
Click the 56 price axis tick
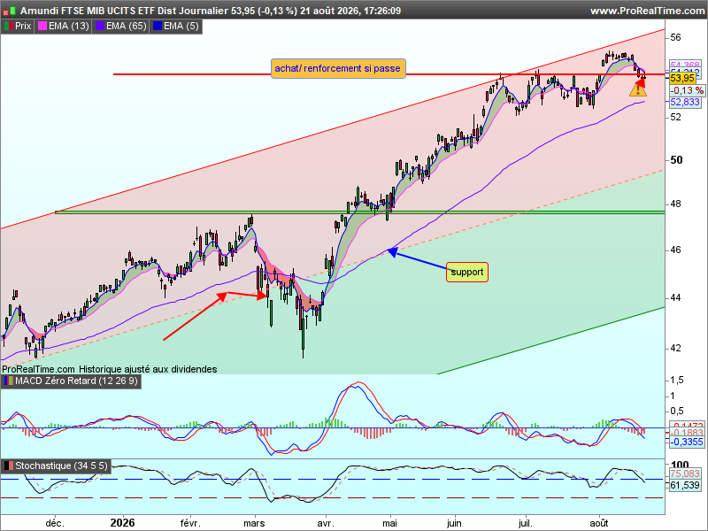[x=675, y=37]
